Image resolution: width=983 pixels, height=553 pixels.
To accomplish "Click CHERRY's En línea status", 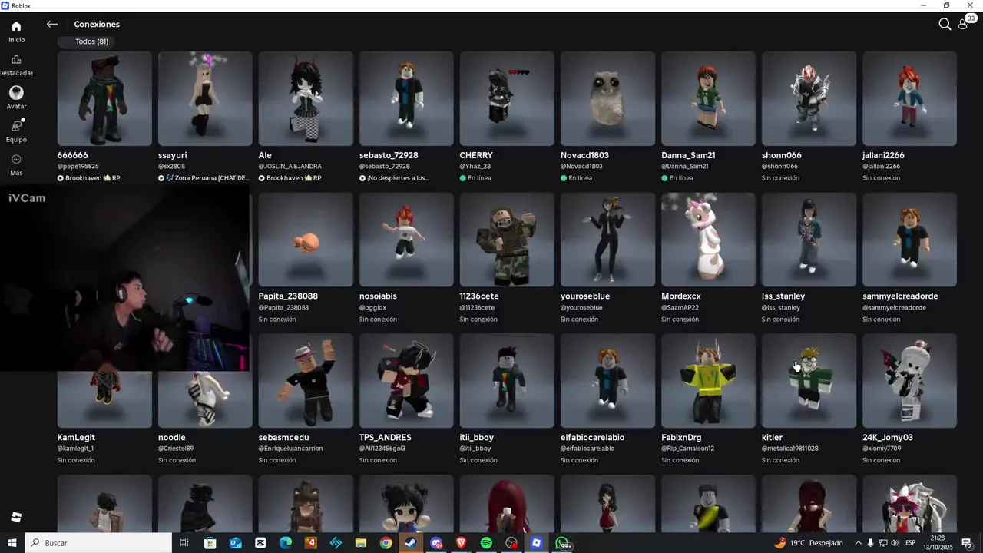I will 475,178.
